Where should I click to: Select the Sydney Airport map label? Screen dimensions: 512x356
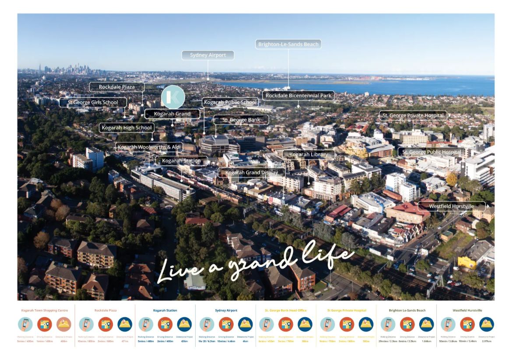click(208, 55)
